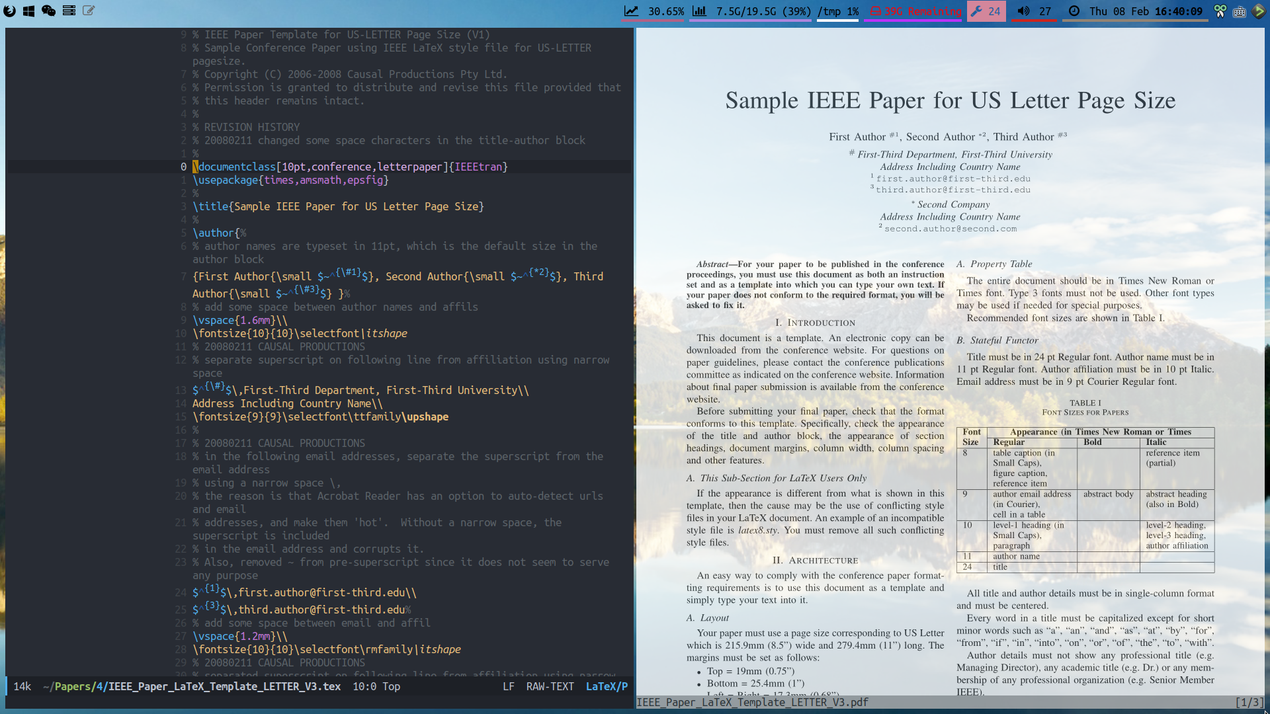Click the RAW-TEXT encoding indicator

tap(550, 686)
